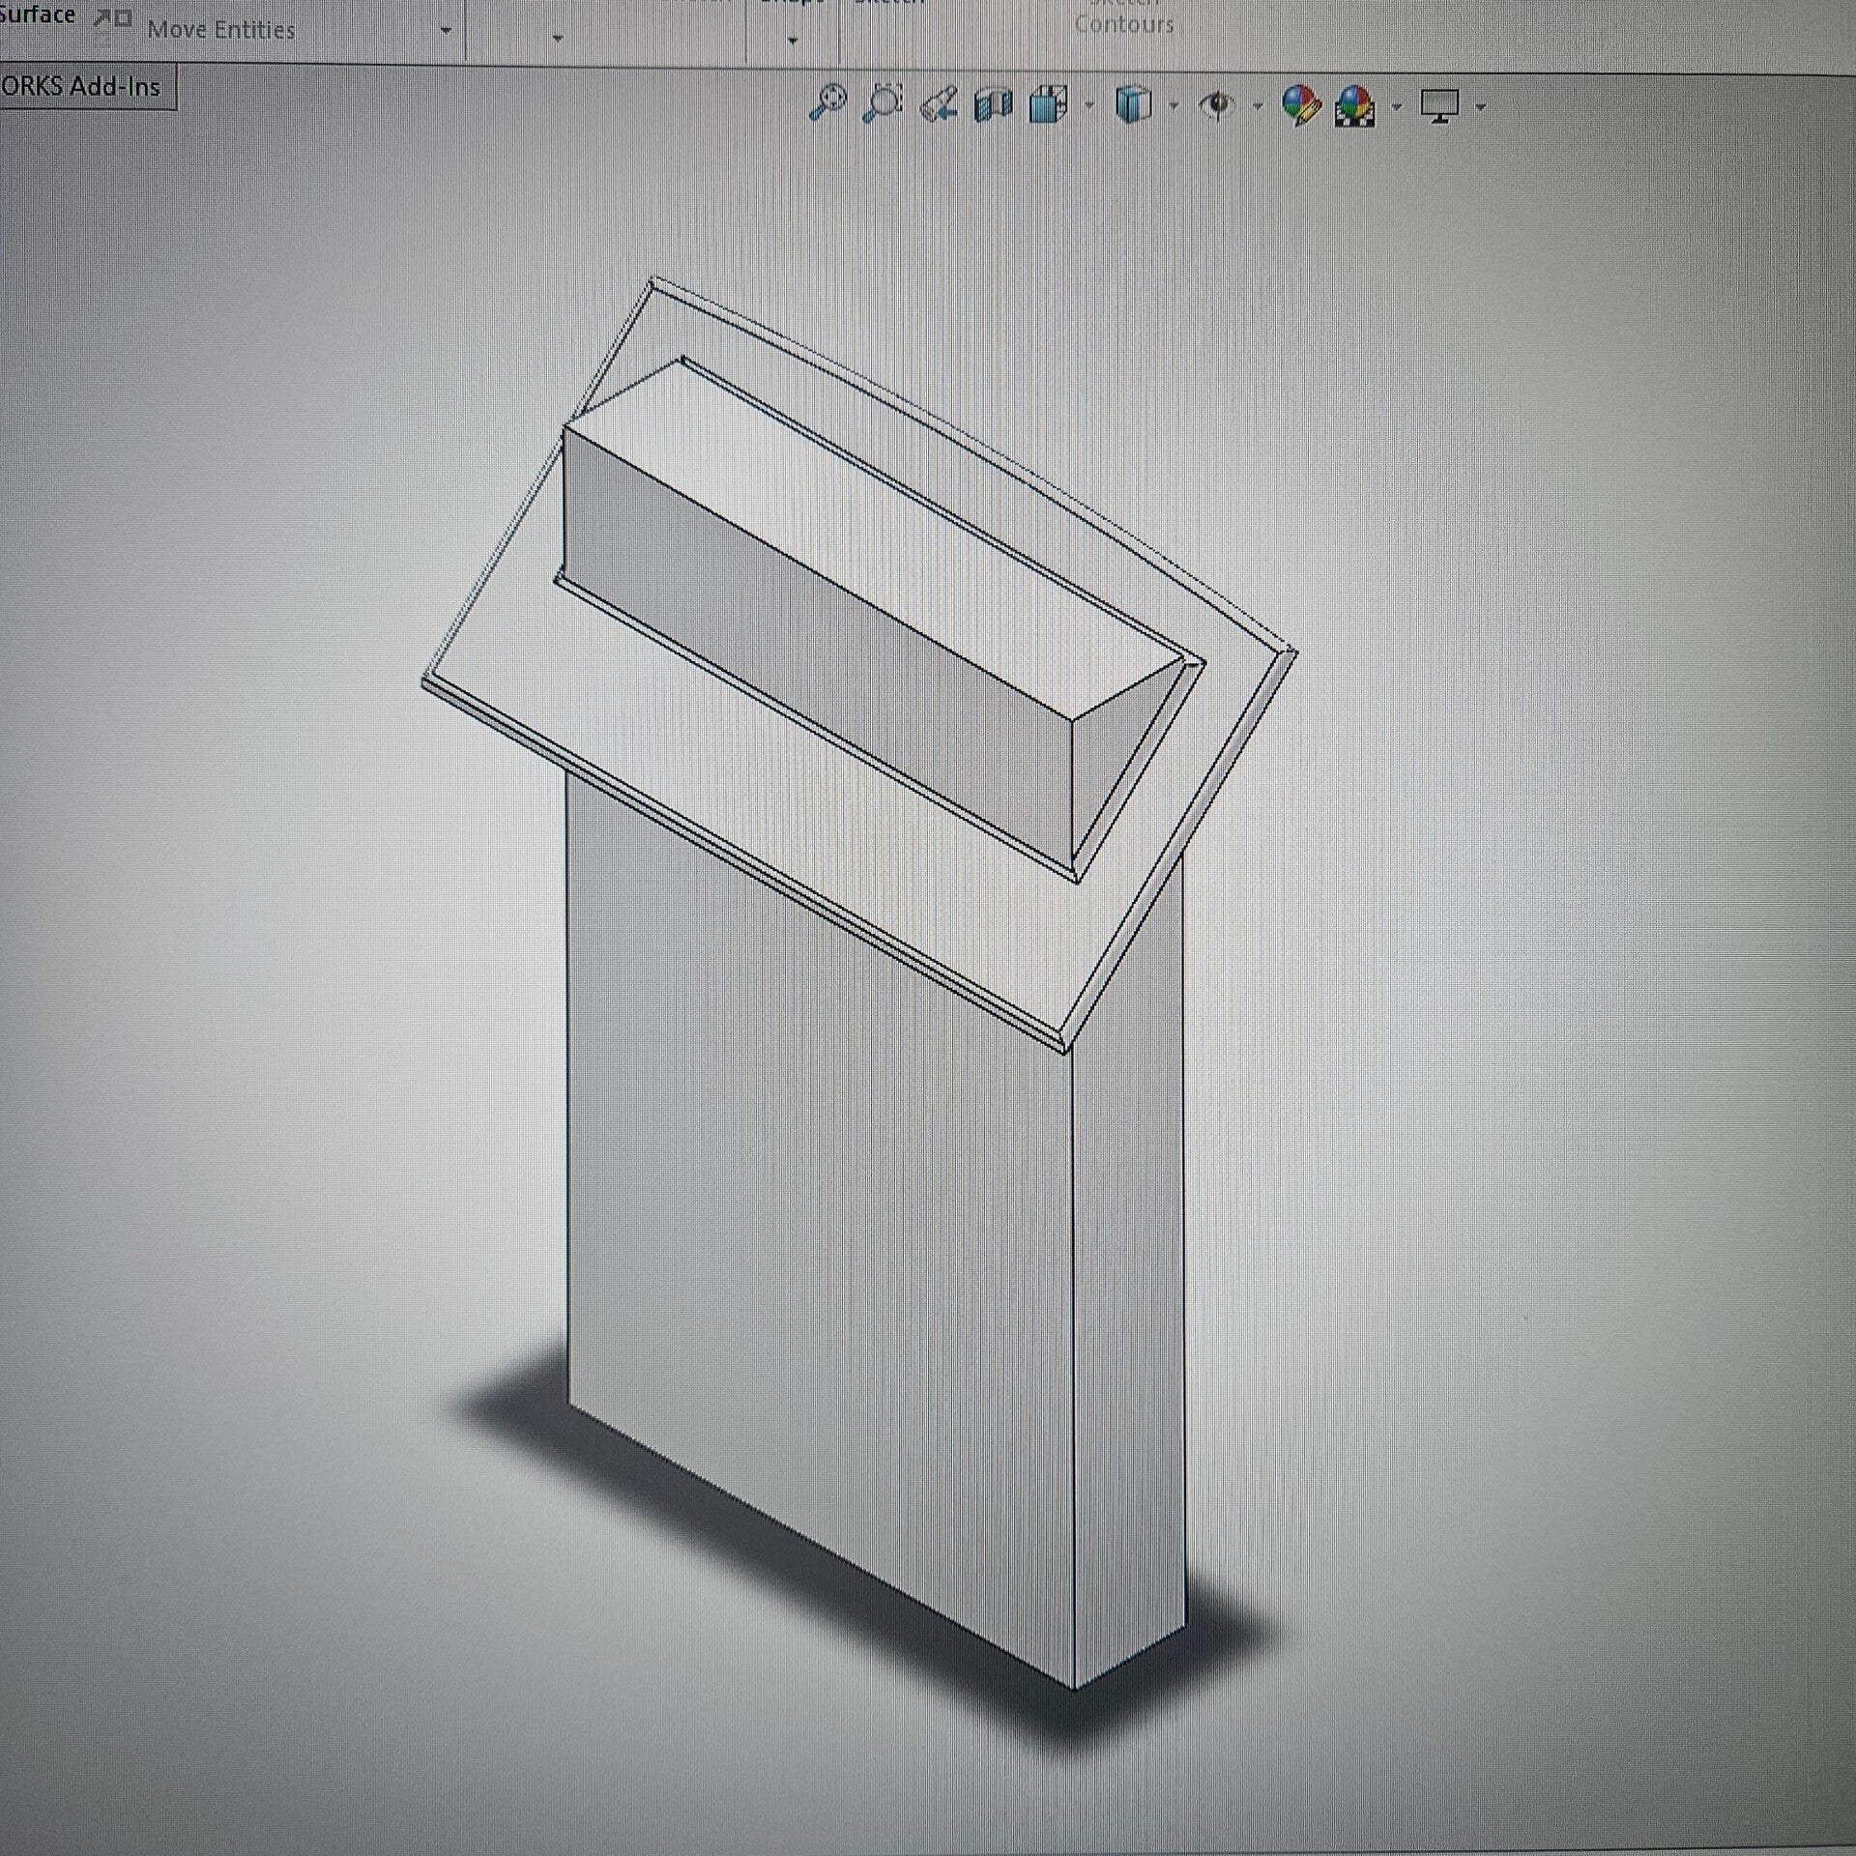The height and width of the screenshot is (1856, 1856).
Task: Open the View Settings monitor icon
Action: (1439, 104)
